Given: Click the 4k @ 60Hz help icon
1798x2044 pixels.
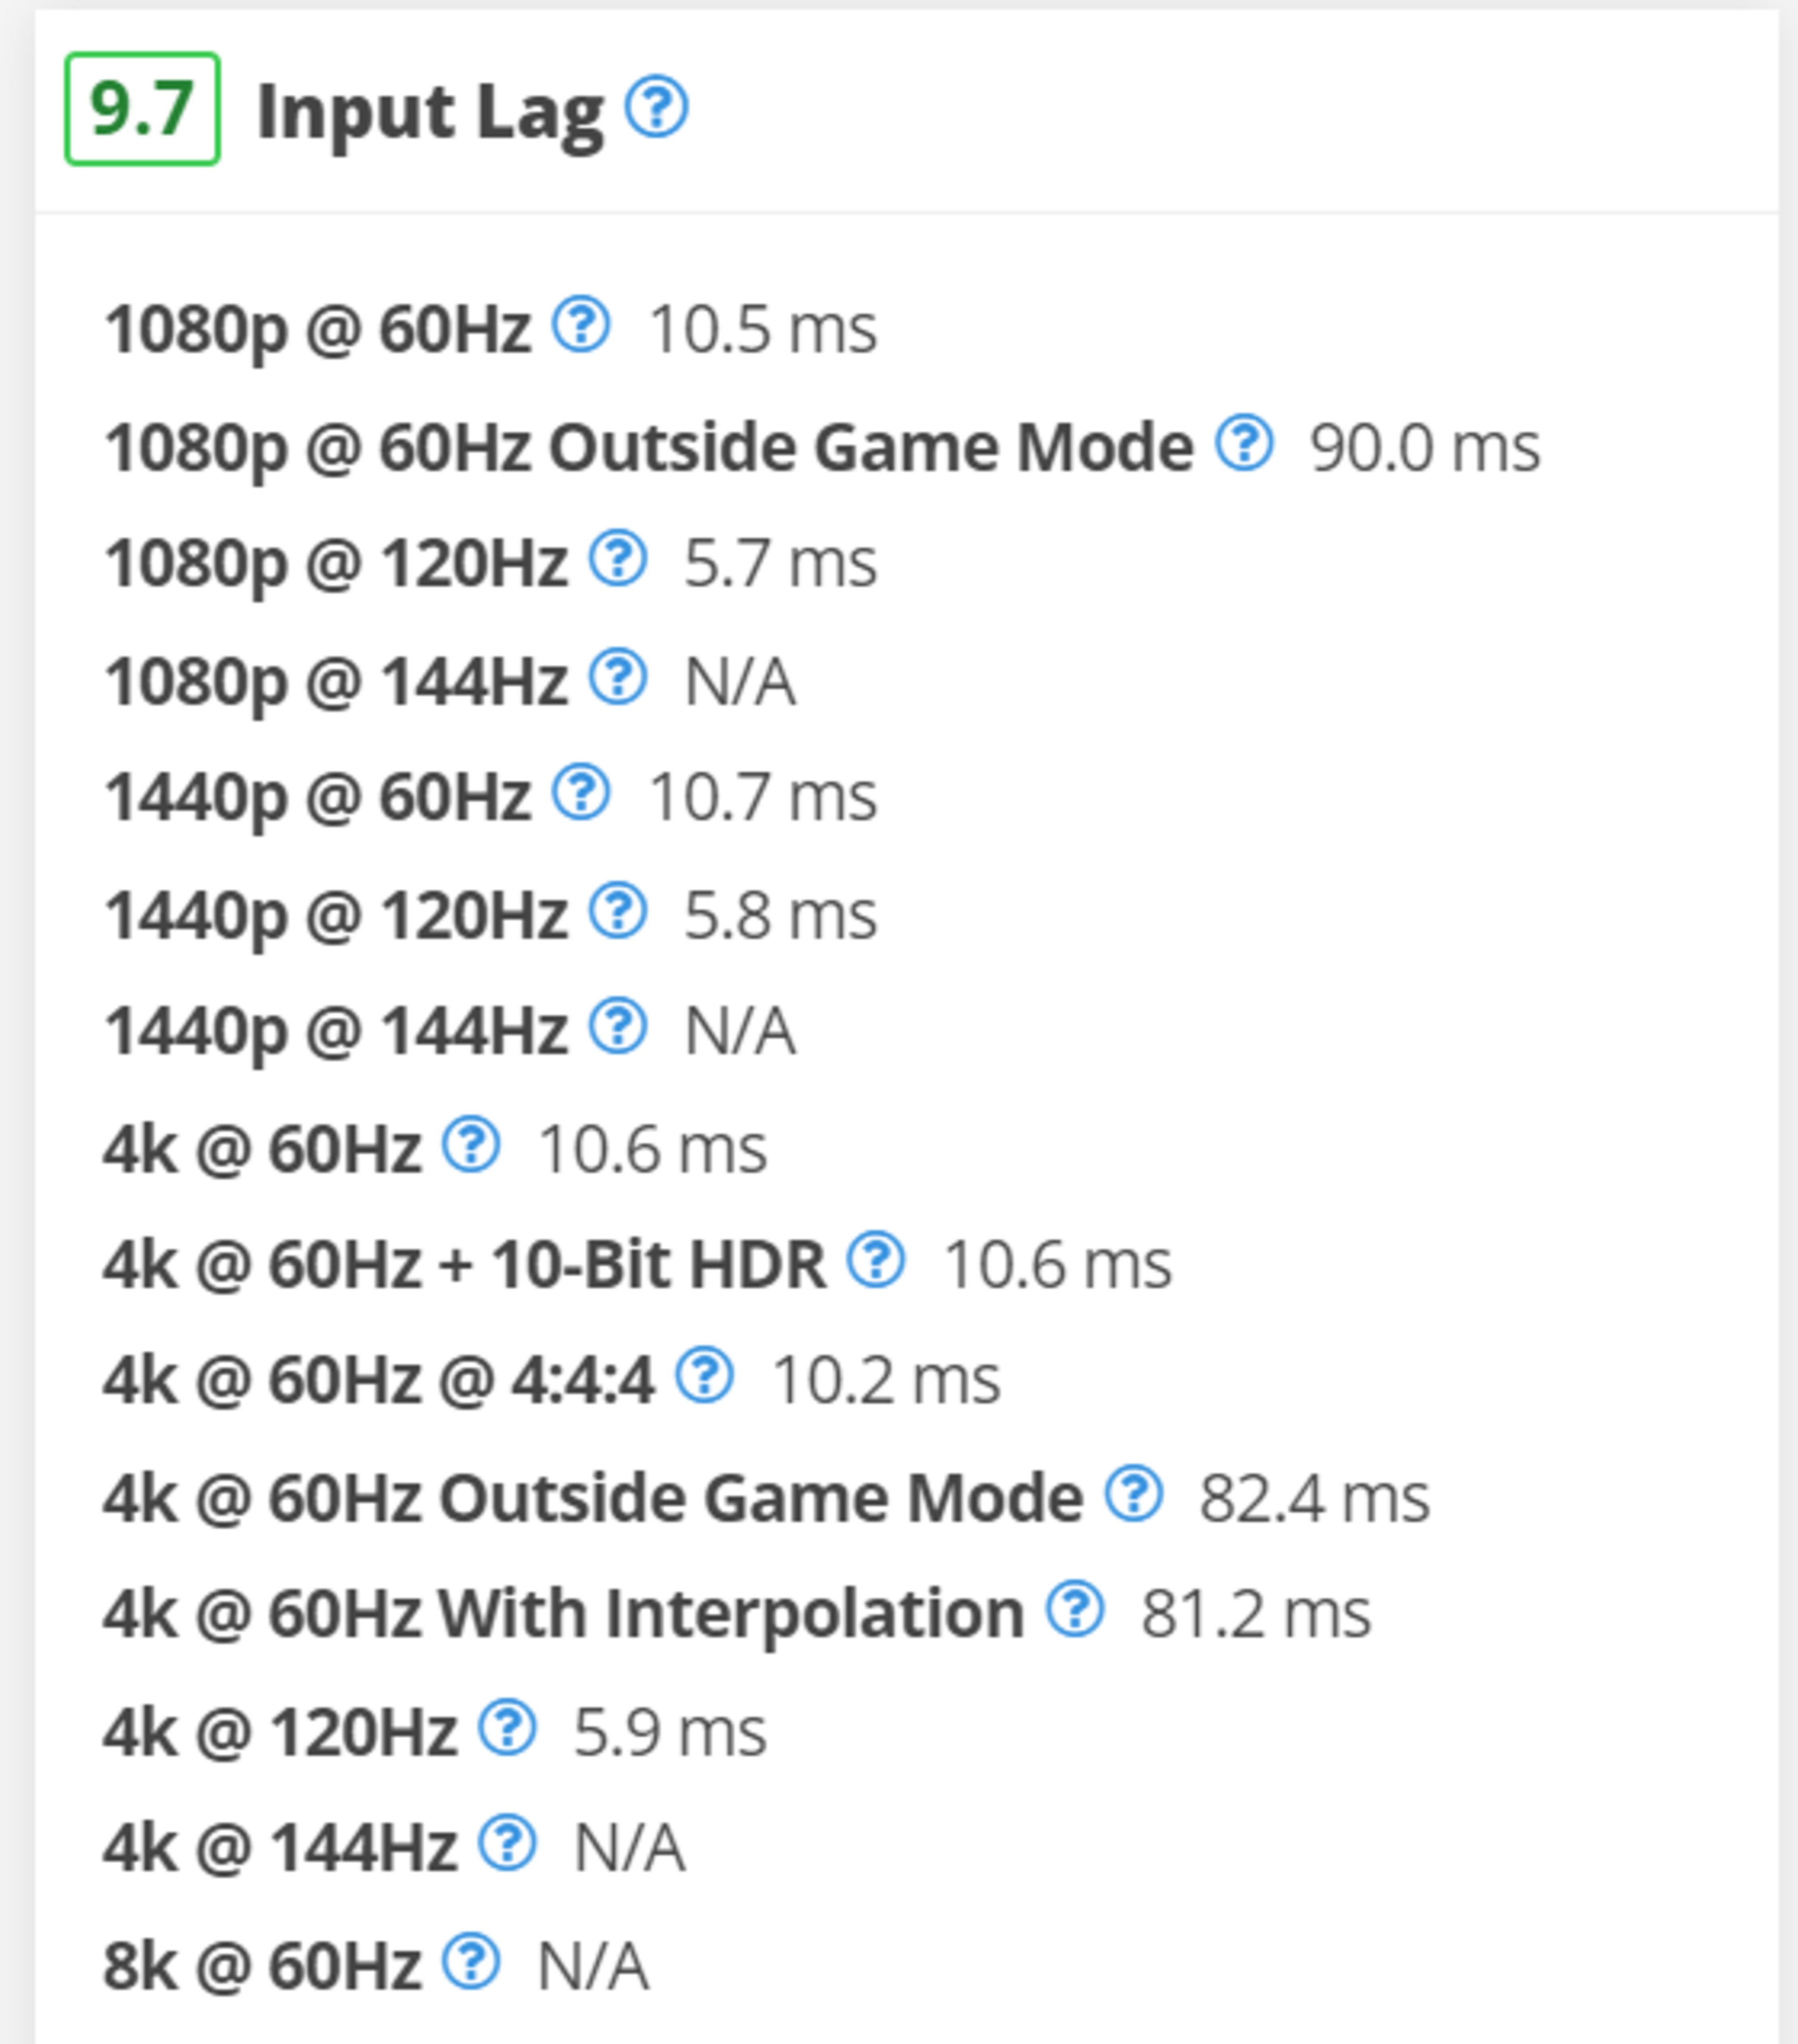Looking at the screenshot, I should [x=471, y=1144].
